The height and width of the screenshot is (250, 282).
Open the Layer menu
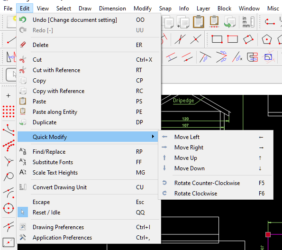coord(203,9)
